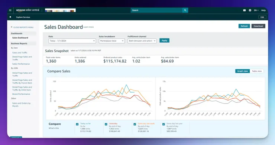Click the Ordered product sales chart on right
The image size is (275, 145).
[210, 98]
